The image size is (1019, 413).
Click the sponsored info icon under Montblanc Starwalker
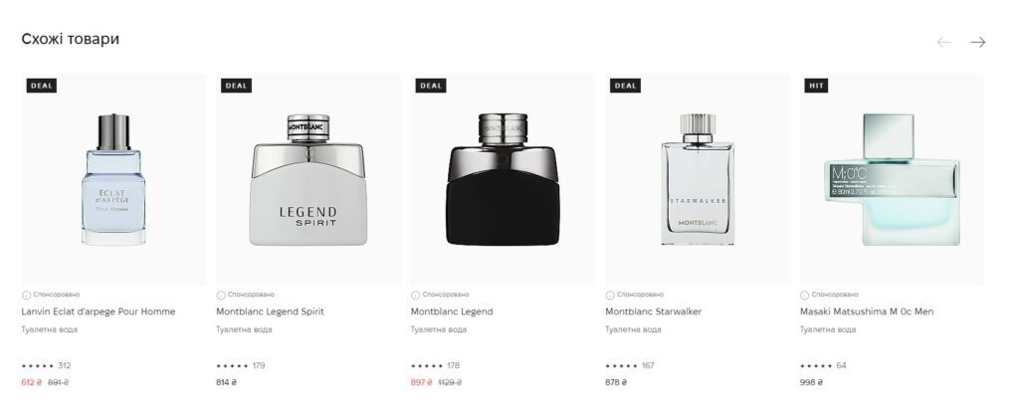tap(610, 296)
